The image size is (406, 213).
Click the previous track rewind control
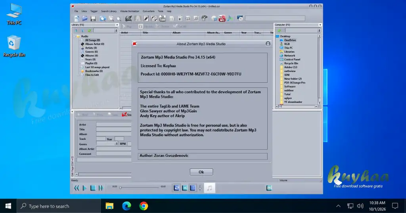[77, 188]
